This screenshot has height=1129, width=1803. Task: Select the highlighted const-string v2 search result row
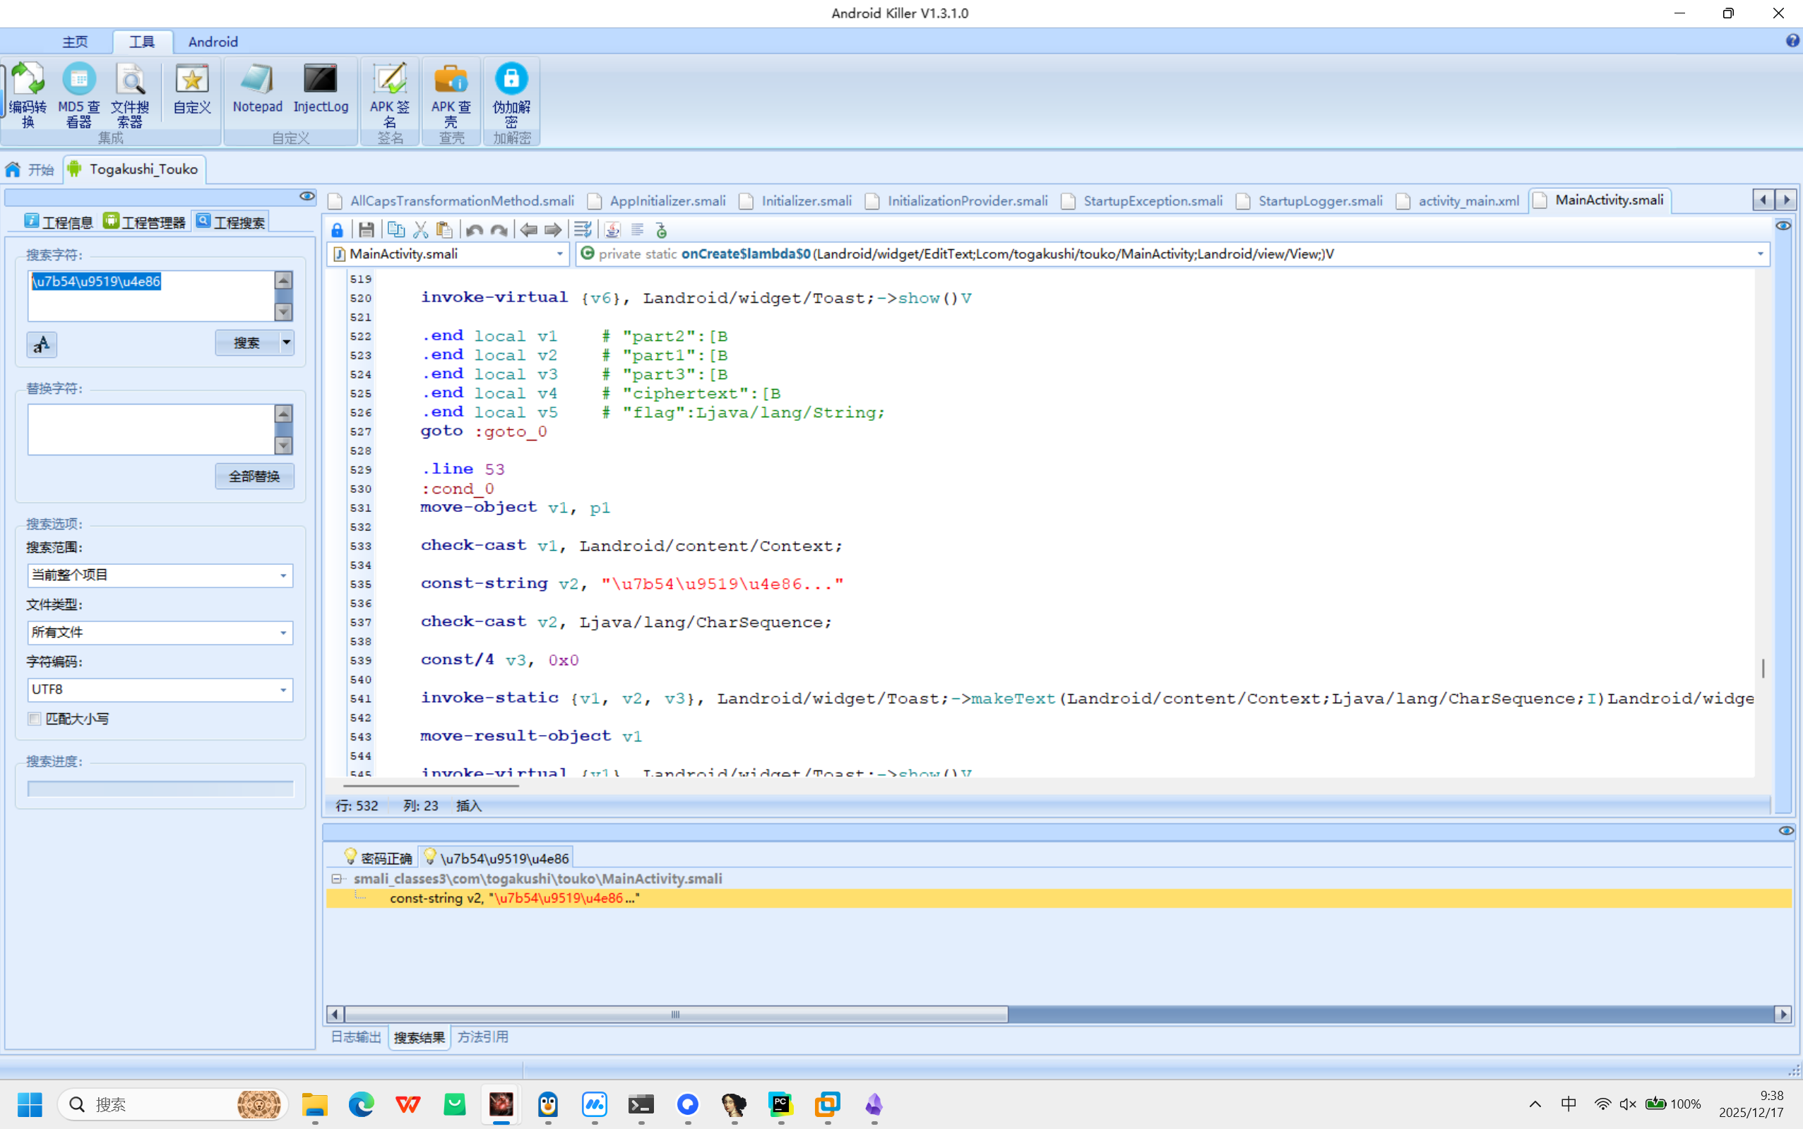click(x=1059, y=898)
